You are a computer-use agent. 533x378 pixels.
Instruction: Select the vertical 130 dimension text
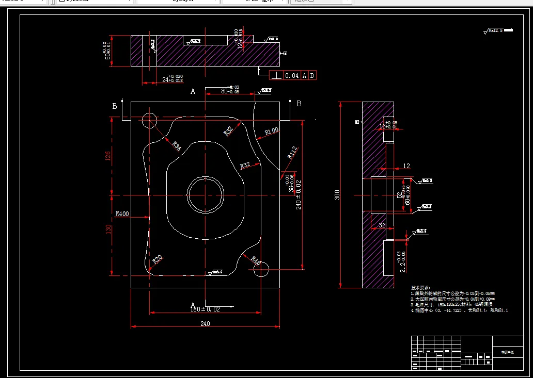(x=108, y=229)
